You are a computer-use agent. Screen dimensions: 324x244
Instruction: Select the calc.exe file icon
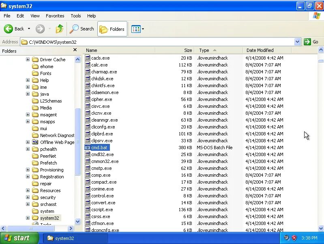88,65
